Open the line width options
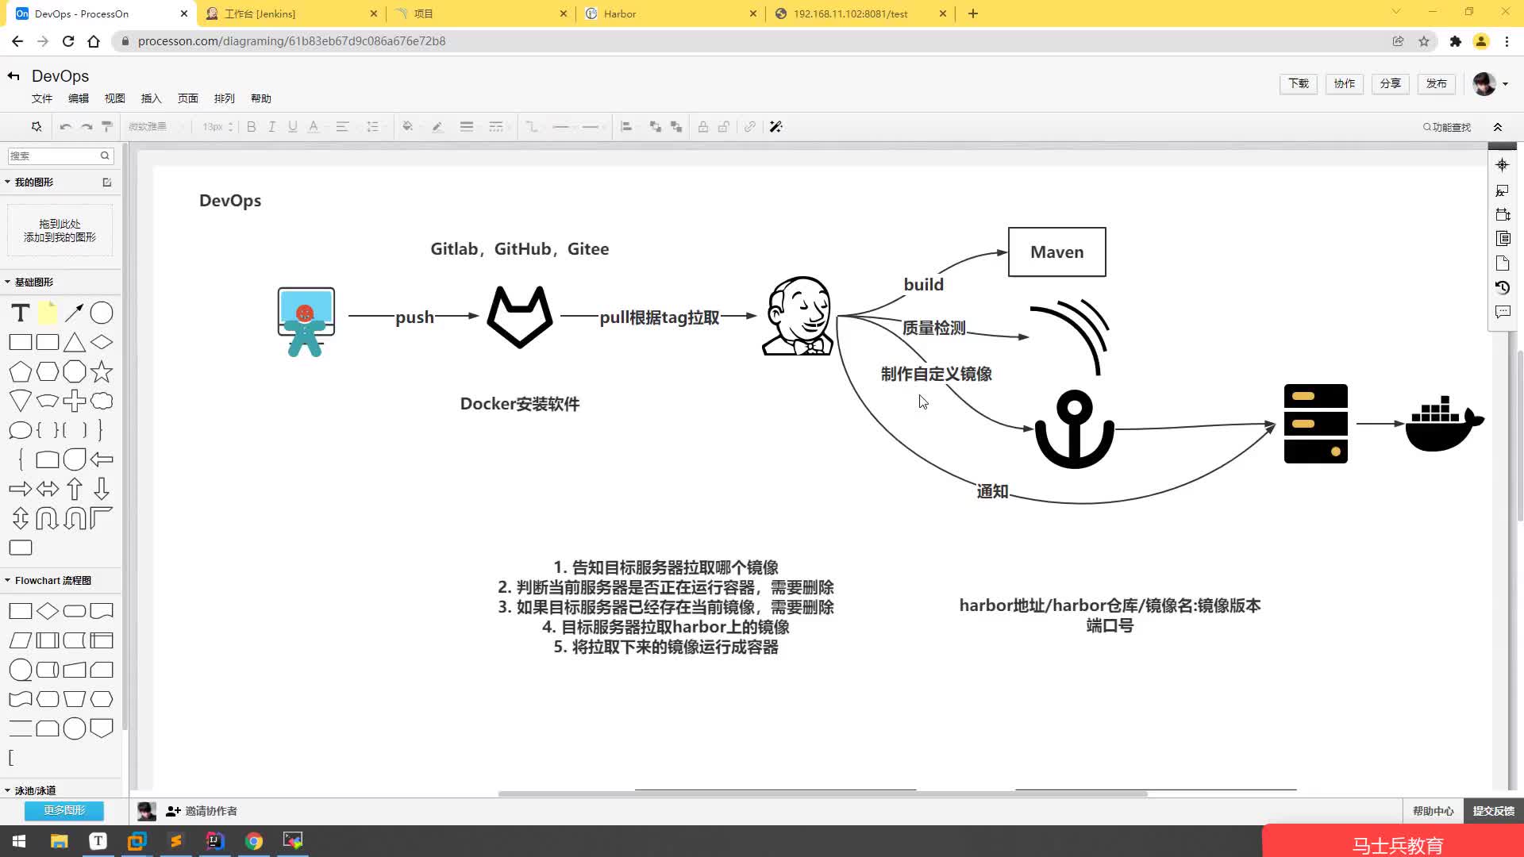The height and width of the screenshot is (857, 1524). [467, 127]
